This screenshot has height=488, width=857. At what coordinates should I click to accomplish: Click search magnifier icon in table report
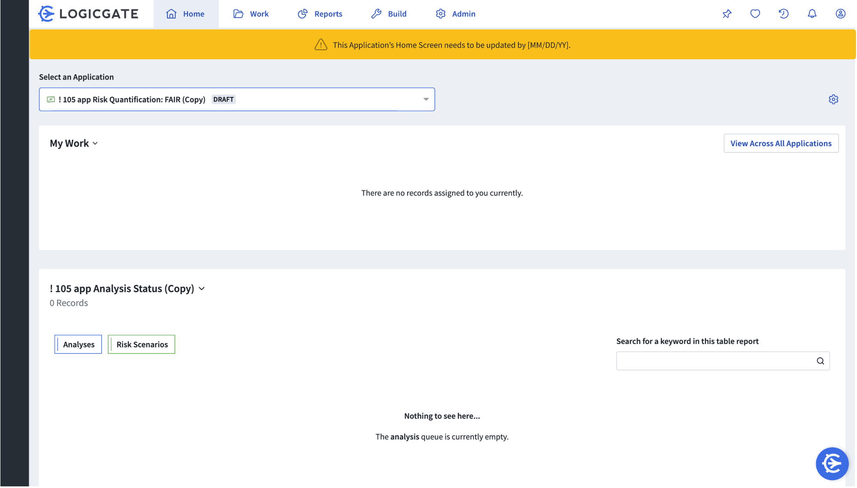click(820, 361)
